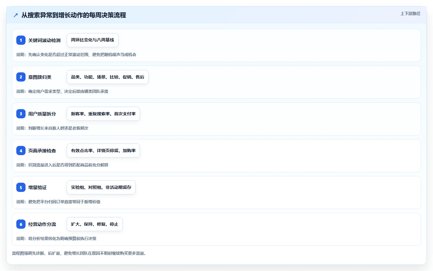Click the 意图簇归类 step title
This screenshot has width=433, height=271.
40,77
